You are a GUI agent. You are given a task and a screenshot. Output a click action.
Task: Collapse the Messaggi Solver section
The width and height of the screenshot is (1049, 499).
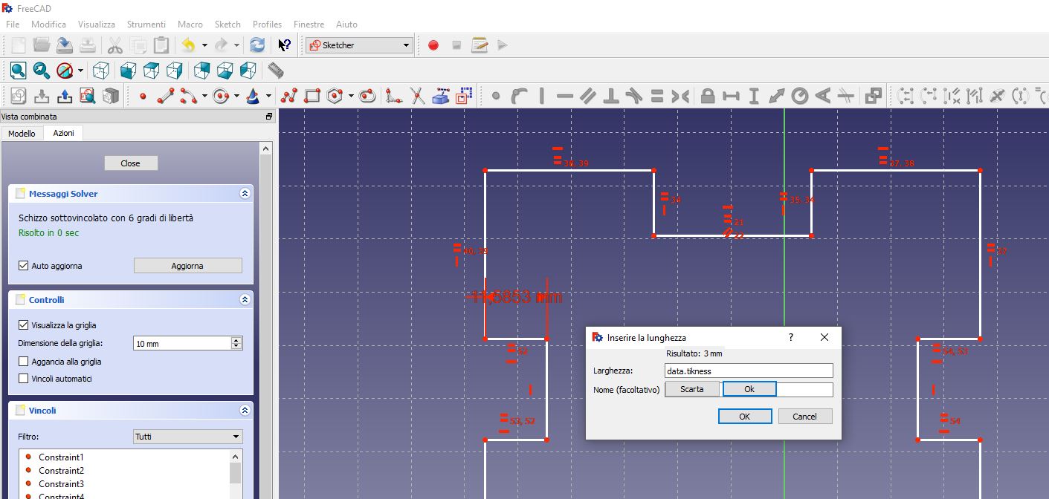tap(245, 194)
